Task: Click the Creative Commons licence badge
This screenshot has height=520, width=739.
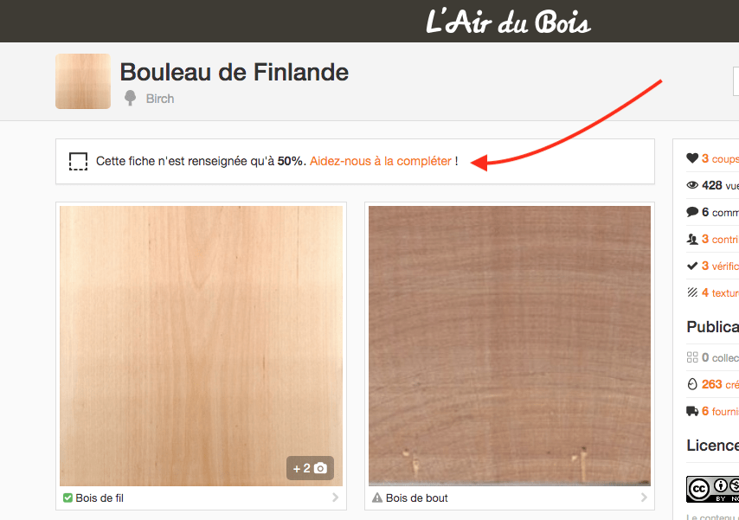Action: pos(713,489)
